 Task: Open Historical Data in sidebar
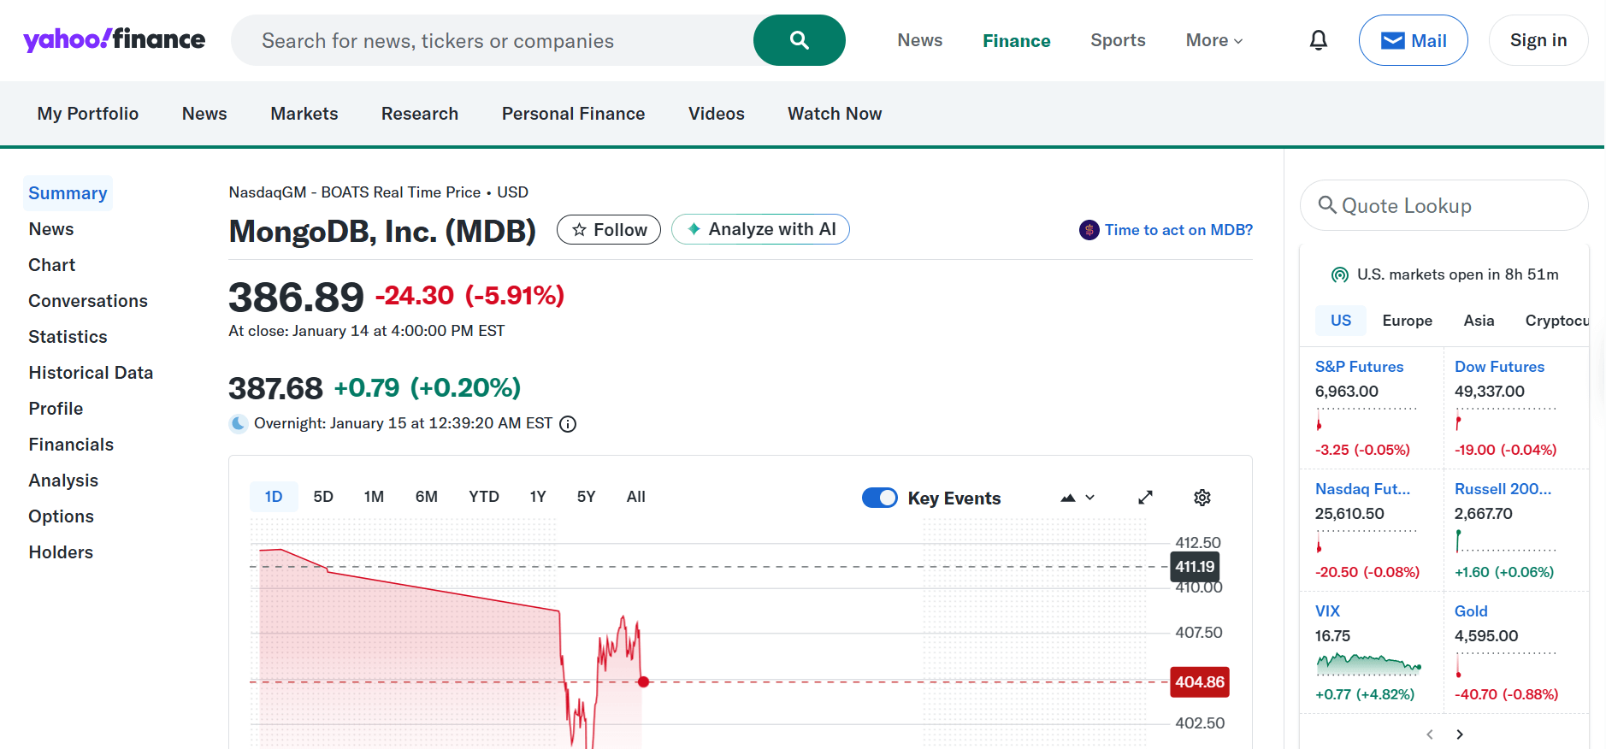point(91,373)
